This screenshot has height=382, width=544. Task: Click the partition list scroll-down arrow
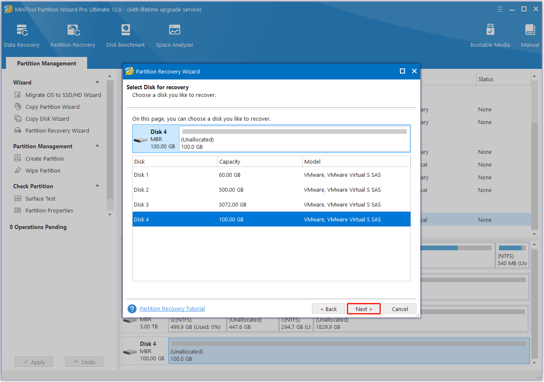click(534, 234)
